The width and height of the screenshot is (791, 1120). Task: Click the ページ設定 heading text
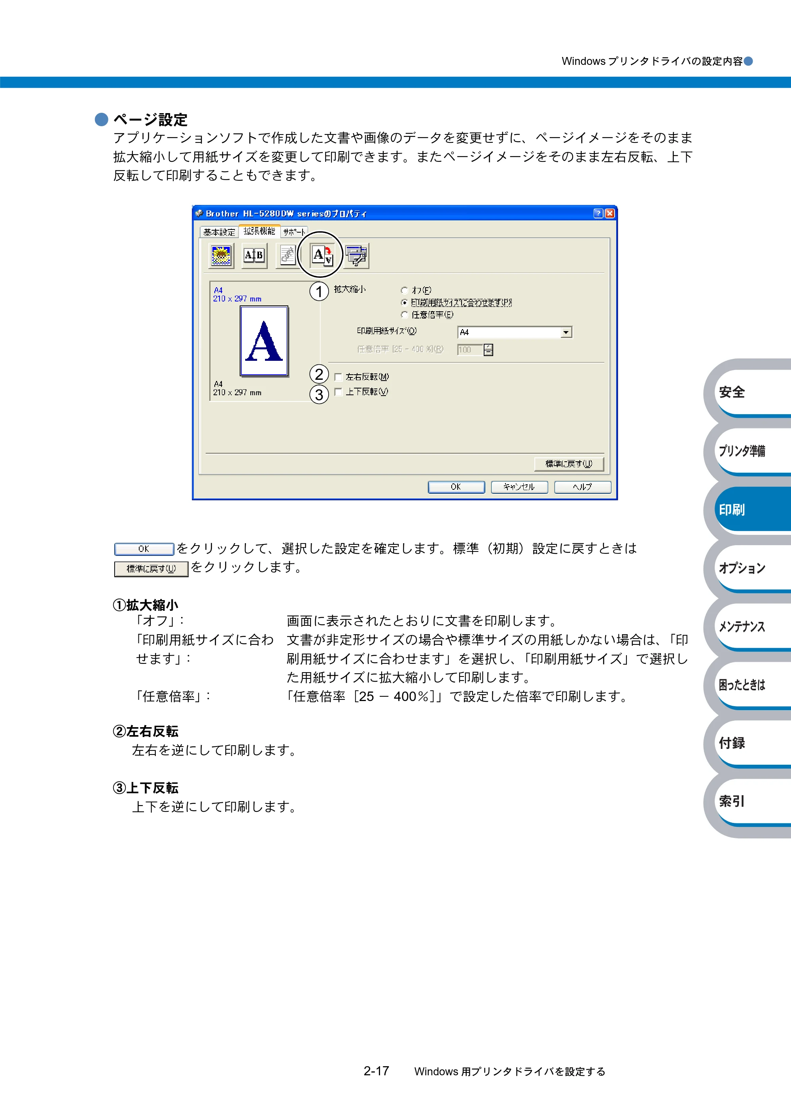[x=150, y=119]
